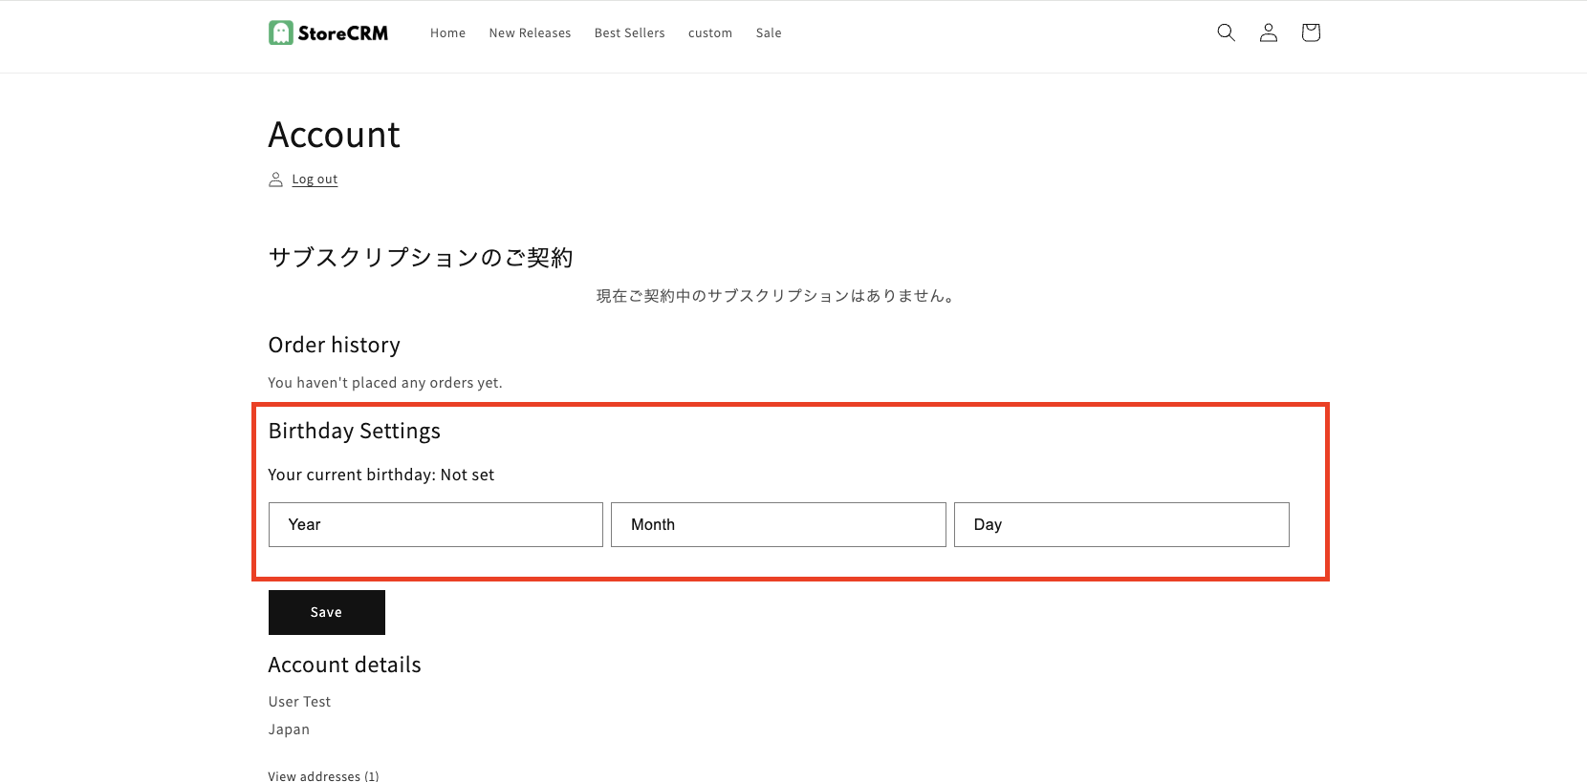Click the サブスクリプションのご契約 heading
Viewport: 1587px width, 782px height.
coord(421,258)
